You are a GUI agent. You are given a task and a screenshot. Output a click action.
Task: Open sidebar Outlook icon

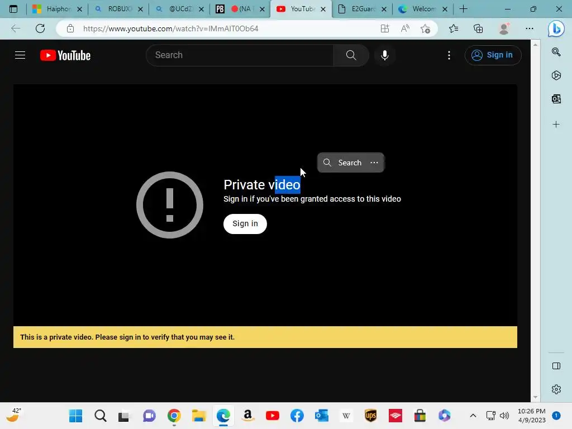point(556,99)
